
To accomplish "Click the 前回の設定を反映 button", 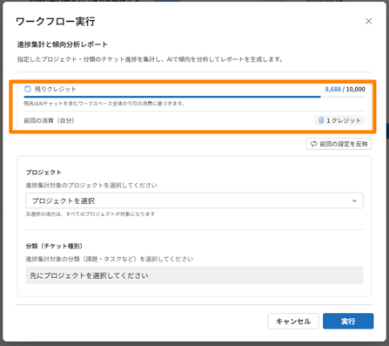I will 339,144.
